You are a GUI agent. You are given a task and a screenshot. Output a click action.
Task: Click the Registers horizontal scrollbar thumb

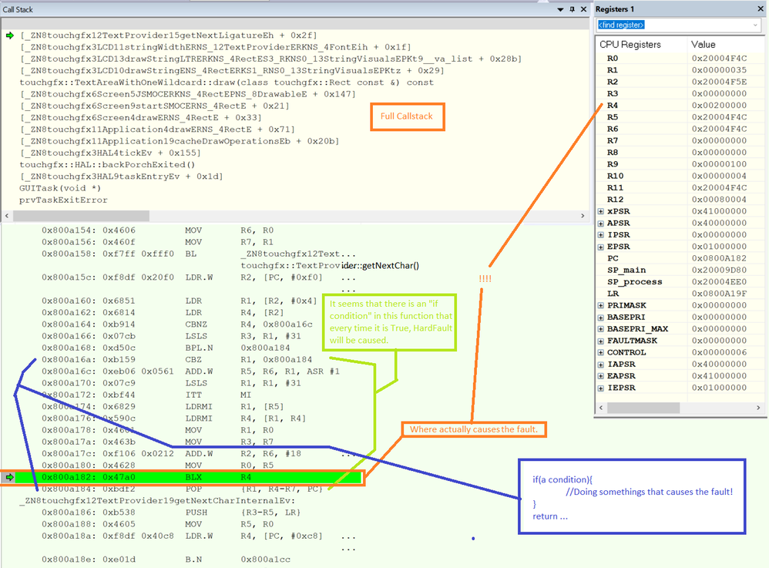pyautogui.click(x=643, y=408)
